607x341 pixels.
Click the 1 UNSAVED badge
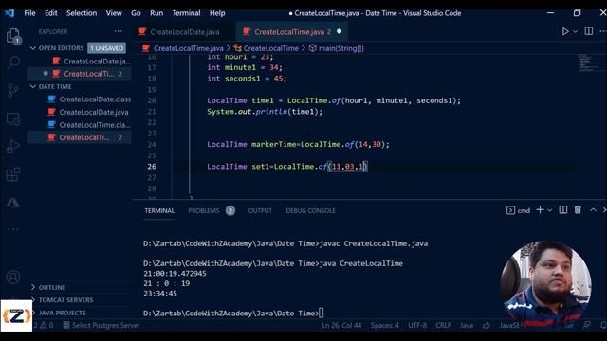[x=106, y=48]
